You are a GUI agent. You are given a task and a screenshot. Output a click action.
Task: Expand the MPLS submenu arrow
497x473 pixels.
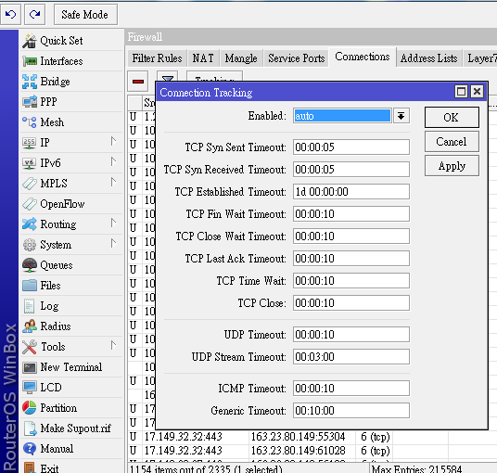[x=113, y=182]
